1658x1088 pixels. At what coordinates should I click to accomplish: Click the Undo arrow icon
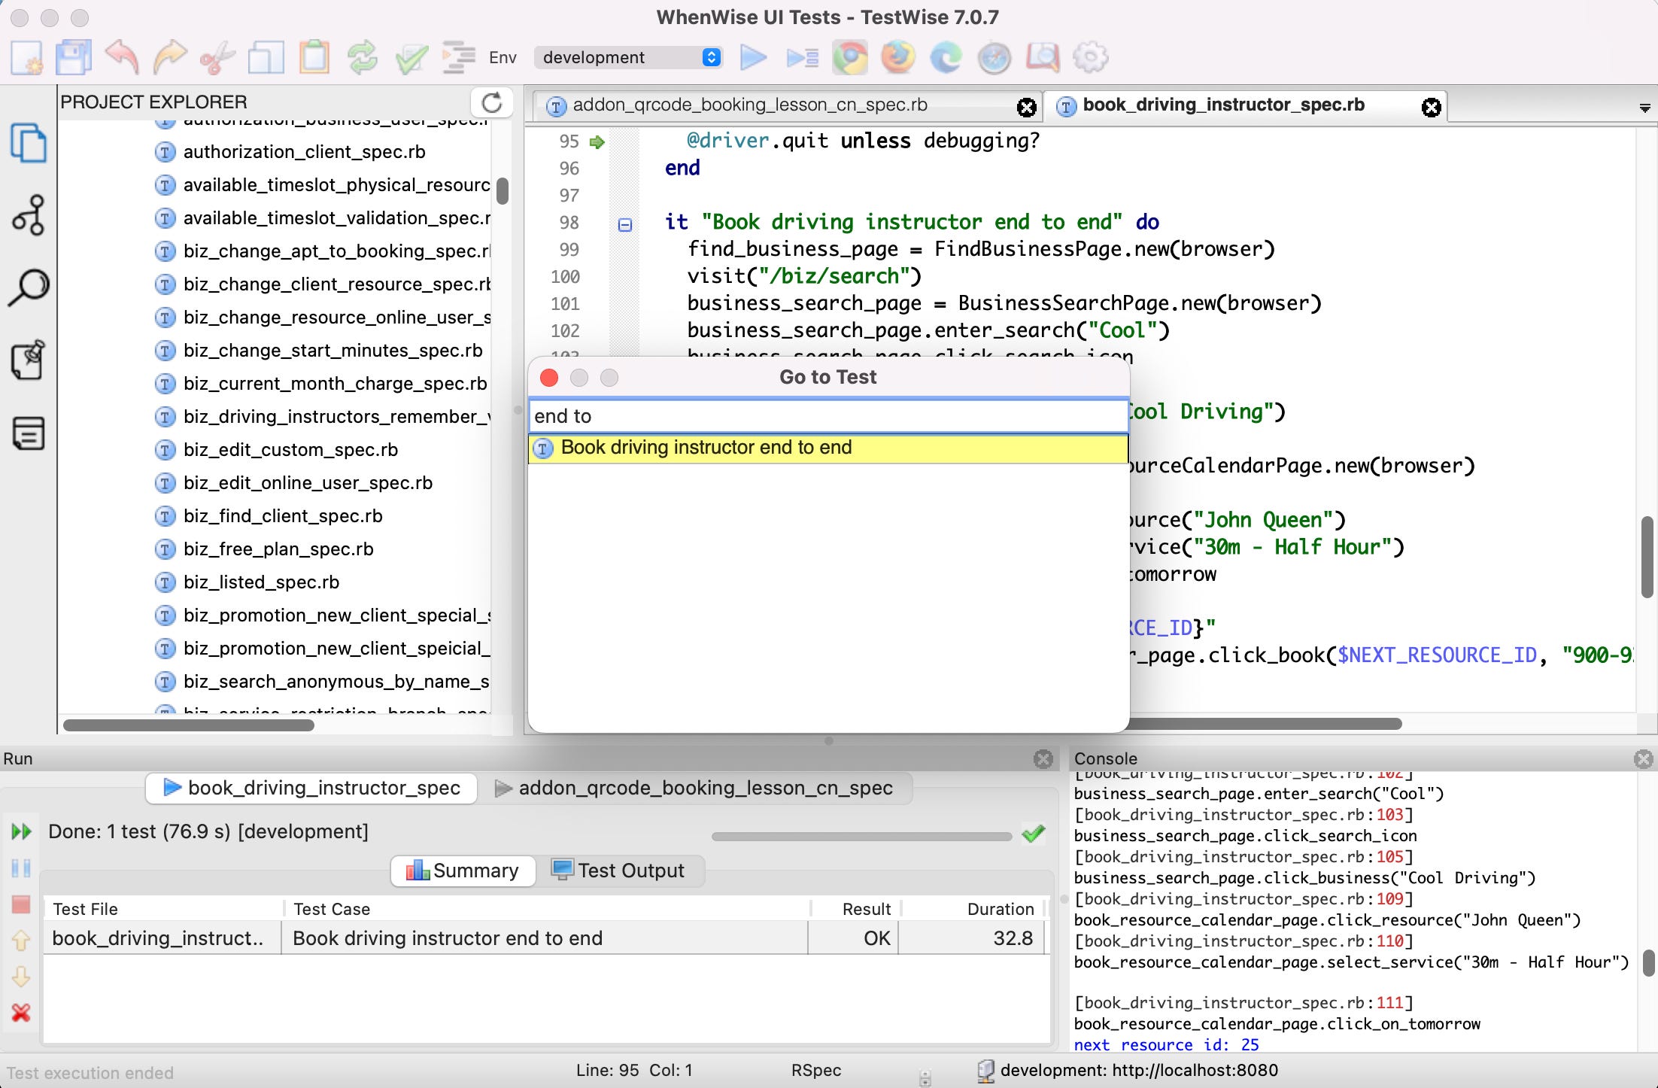coord(122,58)
